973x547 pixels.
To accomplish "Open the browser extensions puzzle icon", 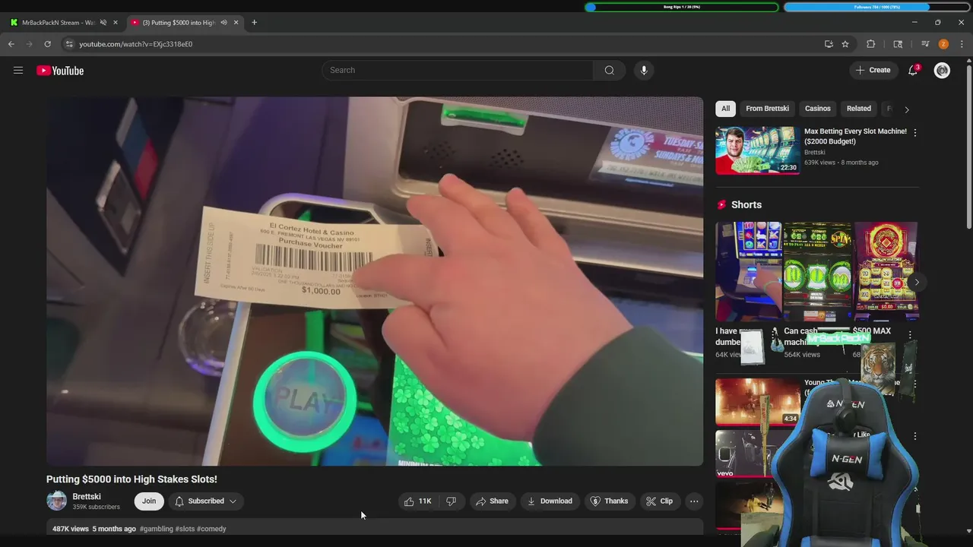I will click(871, 44).
